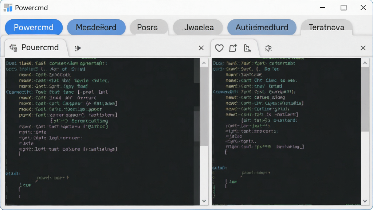Close the right terminal pane
This screenshot has width=373, height=210.
click(x=363, y=48)
